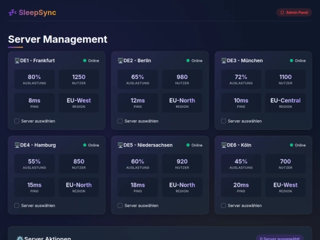Click the 10ms Ping value
The height and width of the screenshot is (240, 320).
(241, 100)
